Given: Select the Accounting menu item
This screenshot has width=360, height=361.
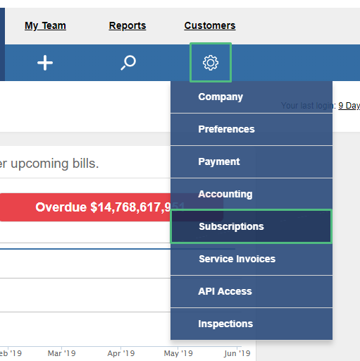Looking at the screenshot, I should (252, 194).
